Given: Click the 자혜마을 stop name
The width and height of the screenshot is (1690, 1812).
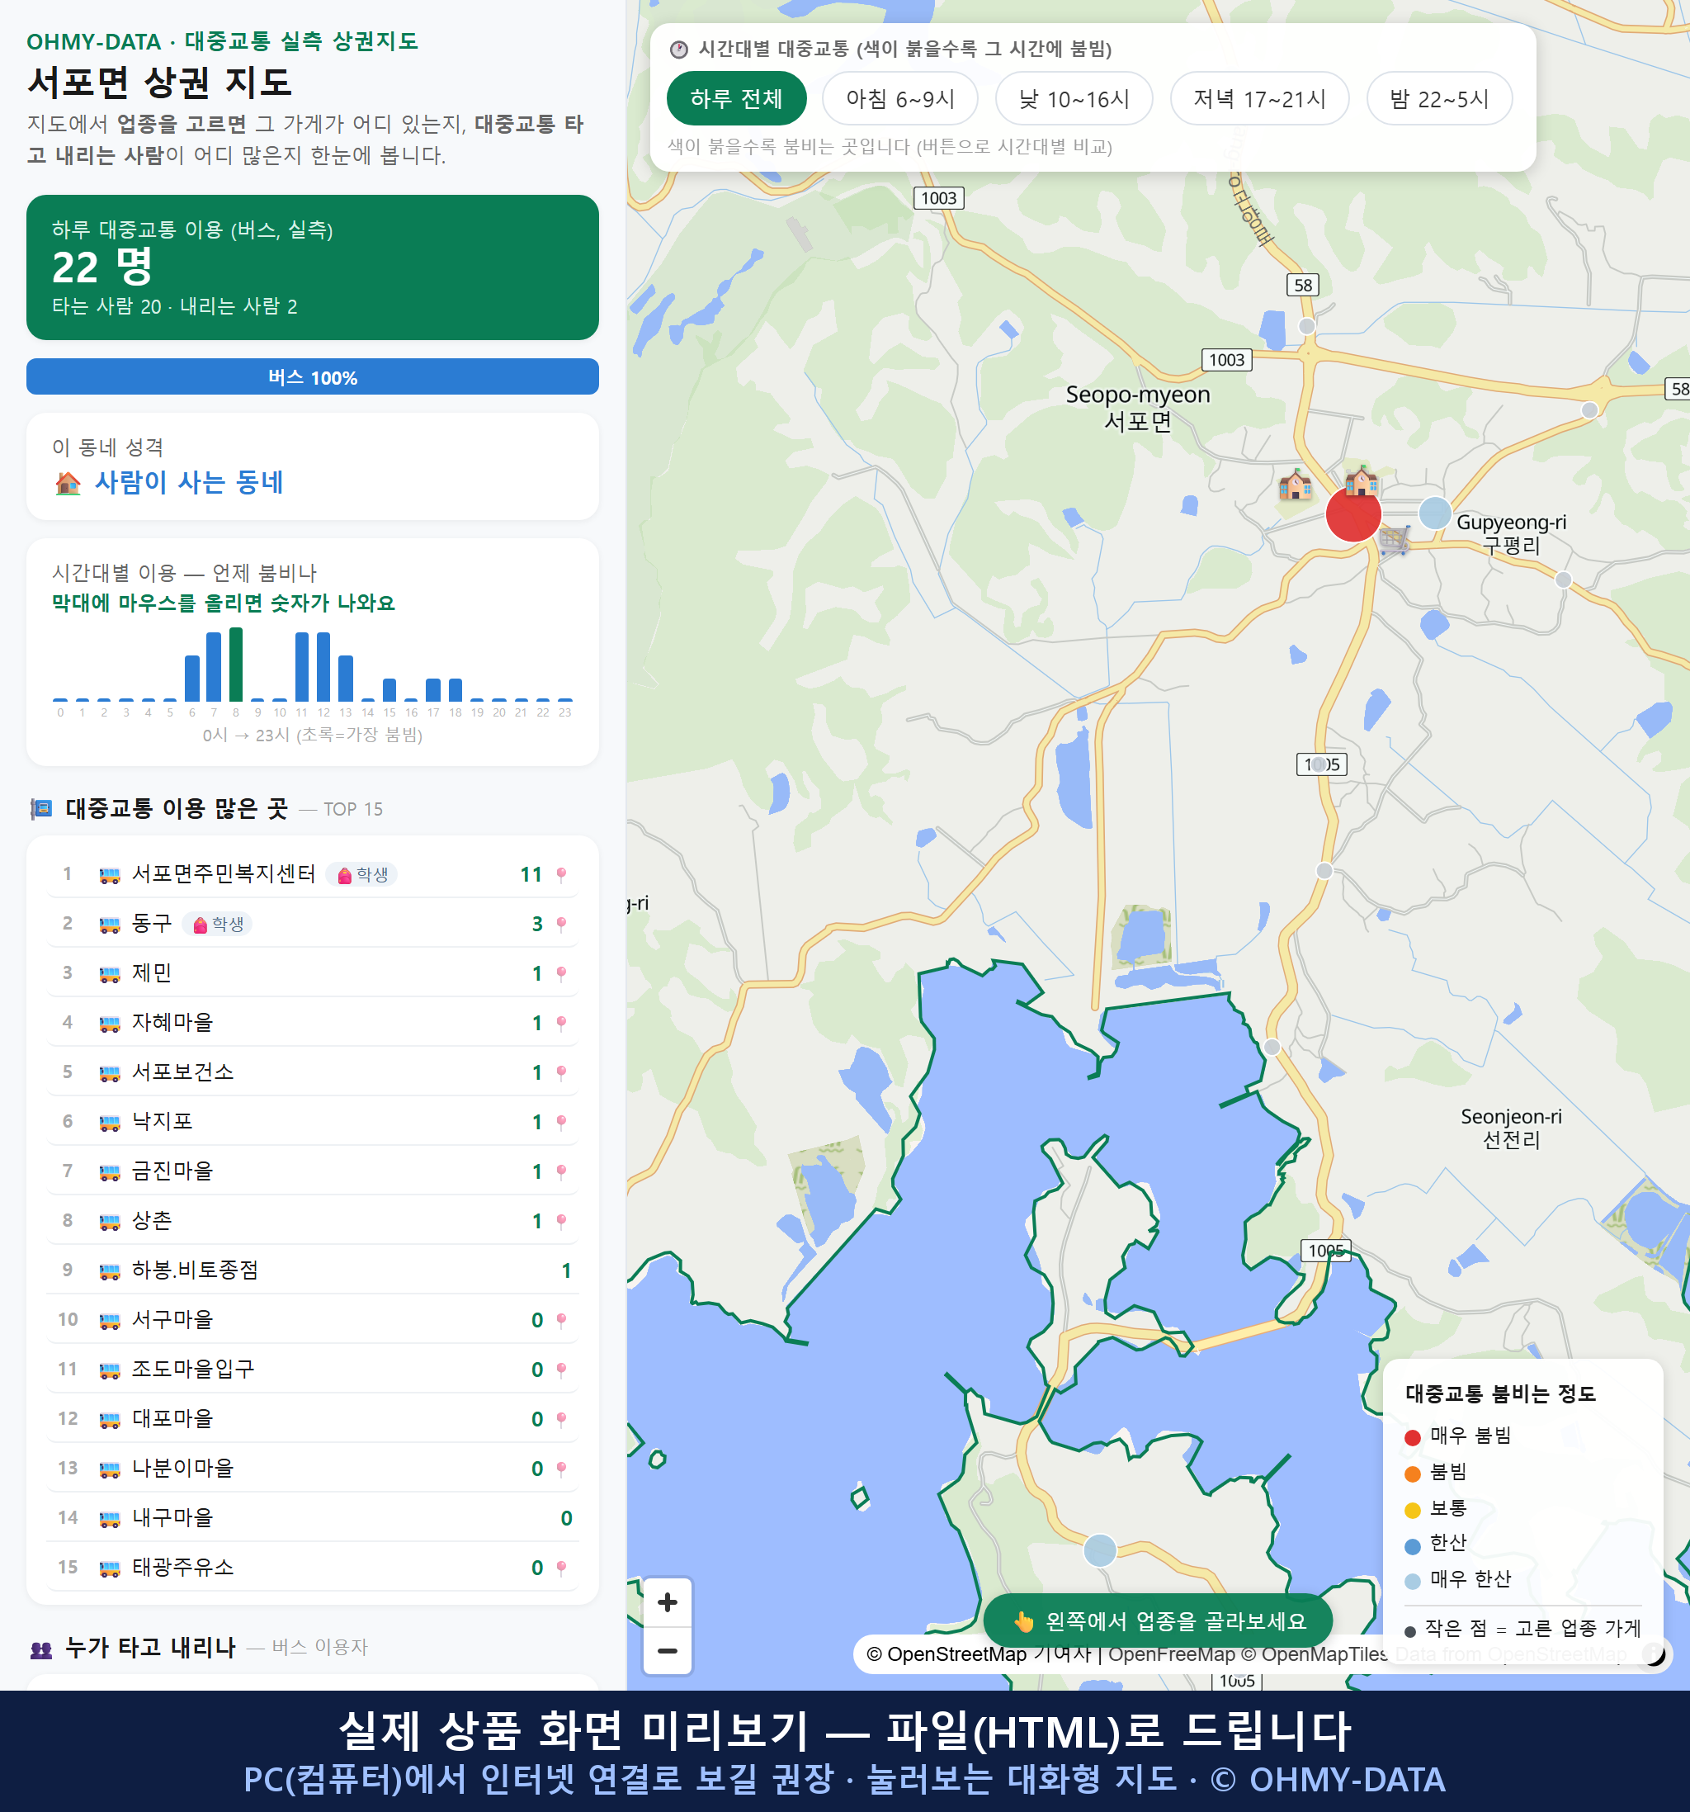Looking at the screenshot, I should (172, 1023).
